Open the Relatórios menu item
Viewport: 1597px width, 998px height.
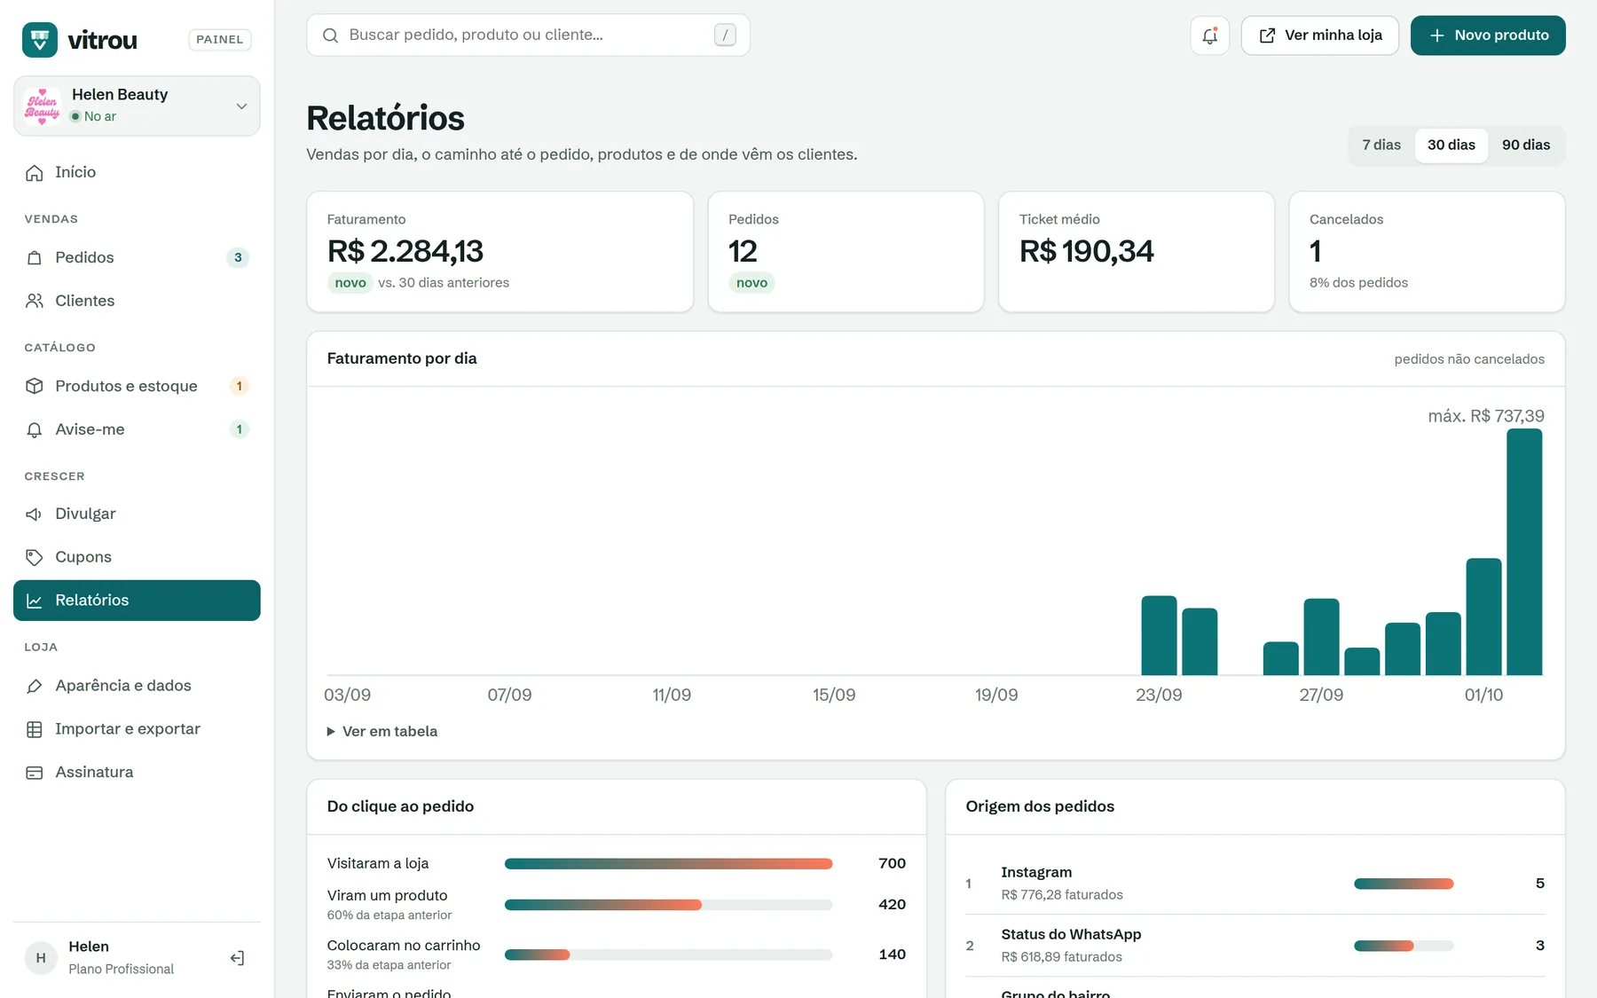tap(137, 601)
